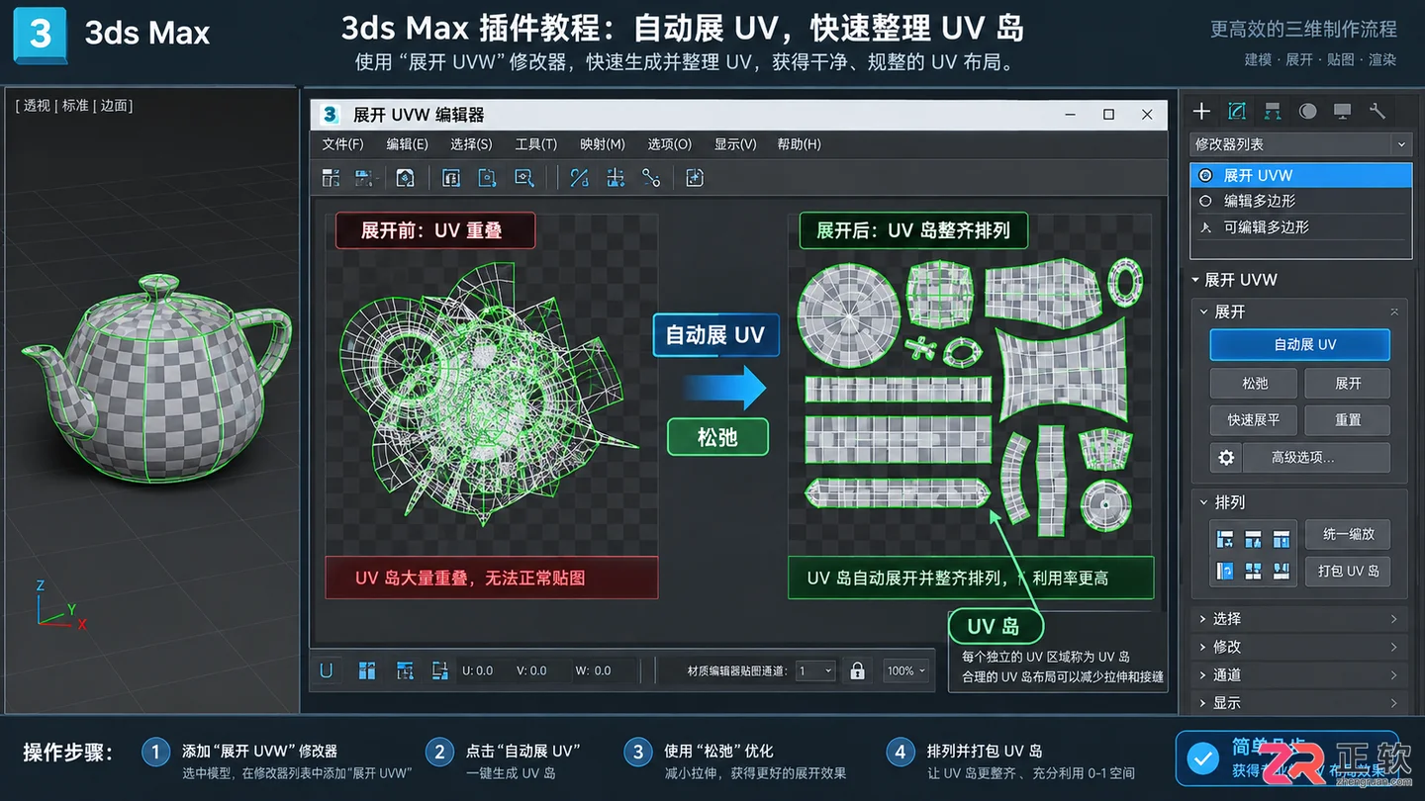
Task: Expand the 修改 rollout
Action: (1300, 647)
